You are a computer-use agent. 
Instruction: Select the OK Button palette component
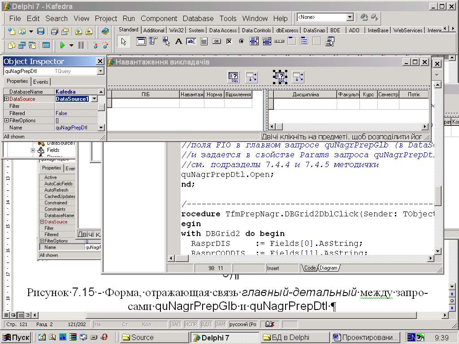pos(217,42)
